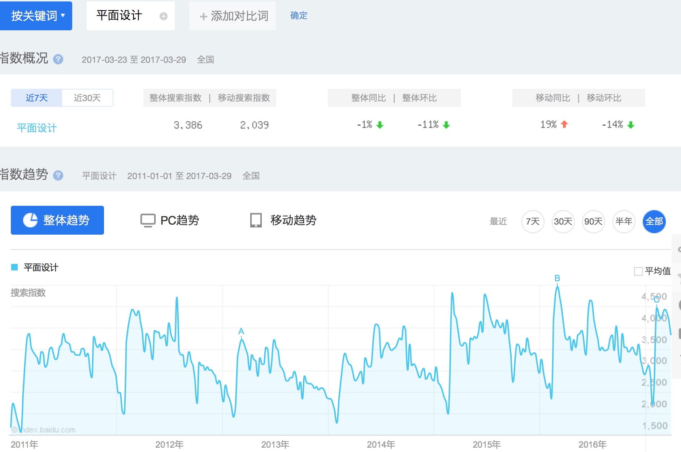The height and width of the screenshot is (452, 681).
Task: Click 全国 region in 指数概况 header
Action: (x=205, y=60)
